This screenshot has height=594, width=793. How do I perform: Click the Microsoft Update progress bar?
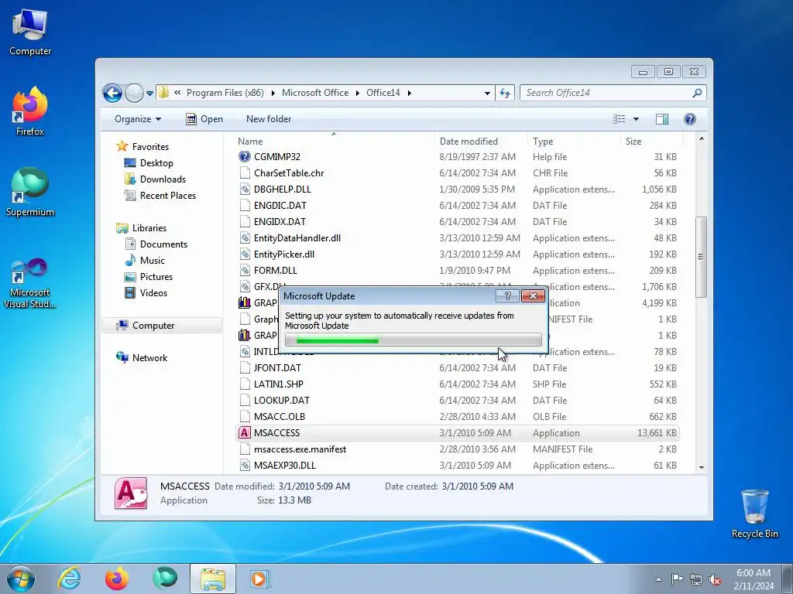414,340
